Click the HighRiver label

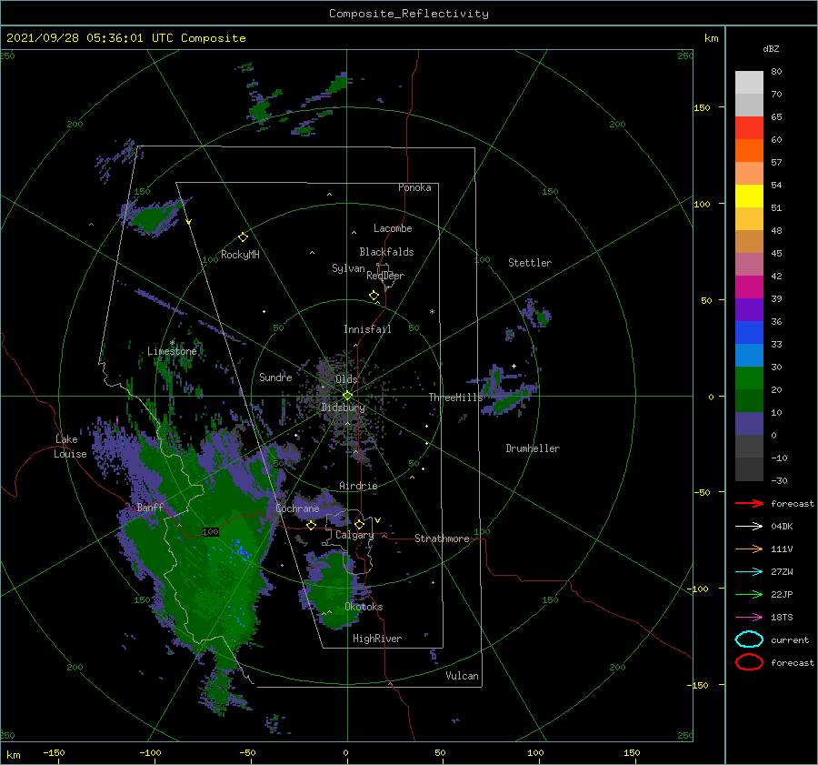pyautogui.click(x=377, y=639)
